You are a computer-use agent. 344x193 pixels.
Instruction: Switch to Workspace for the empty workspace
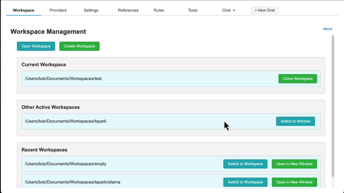click(245, 164)
